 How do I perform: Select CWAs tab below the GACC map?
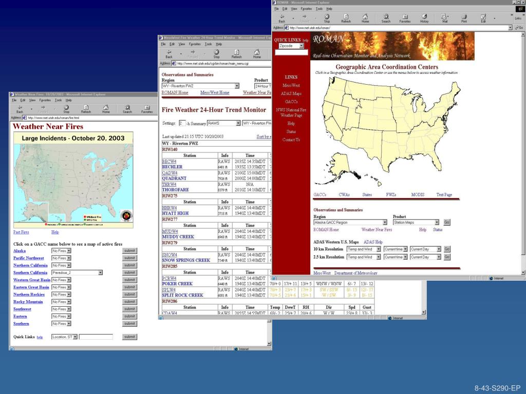point(344,194)
